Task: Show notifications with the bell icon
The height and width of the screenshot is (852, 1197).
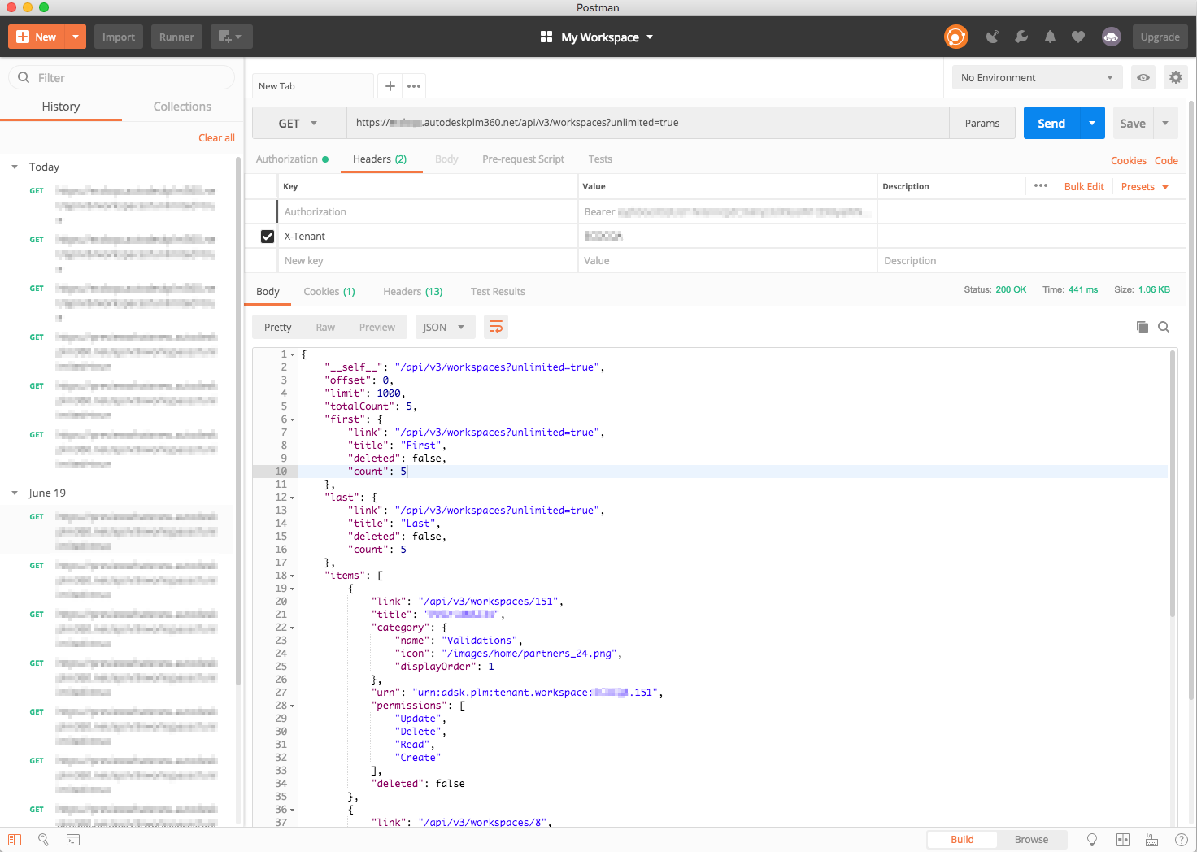Action: [x=1050, y=37]
